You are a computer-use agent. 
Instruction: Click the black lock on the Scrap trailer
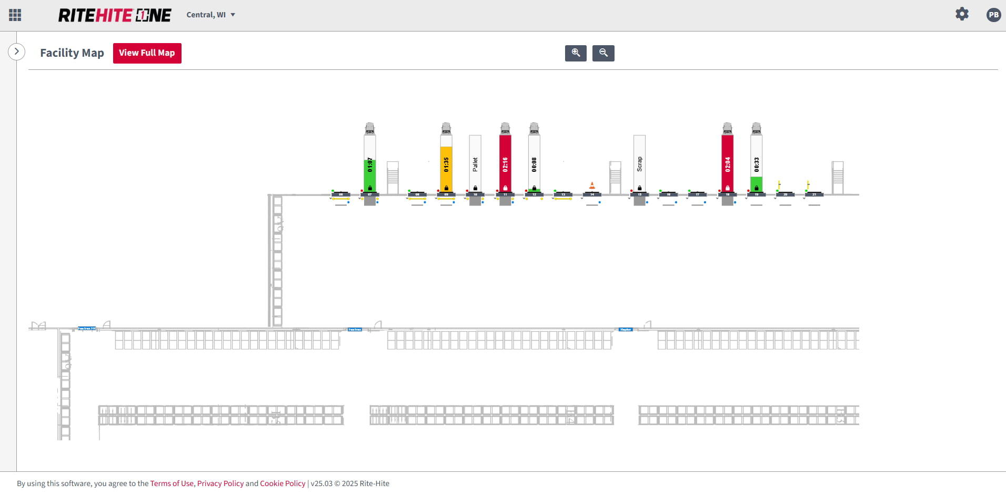(x=639, y=188)
